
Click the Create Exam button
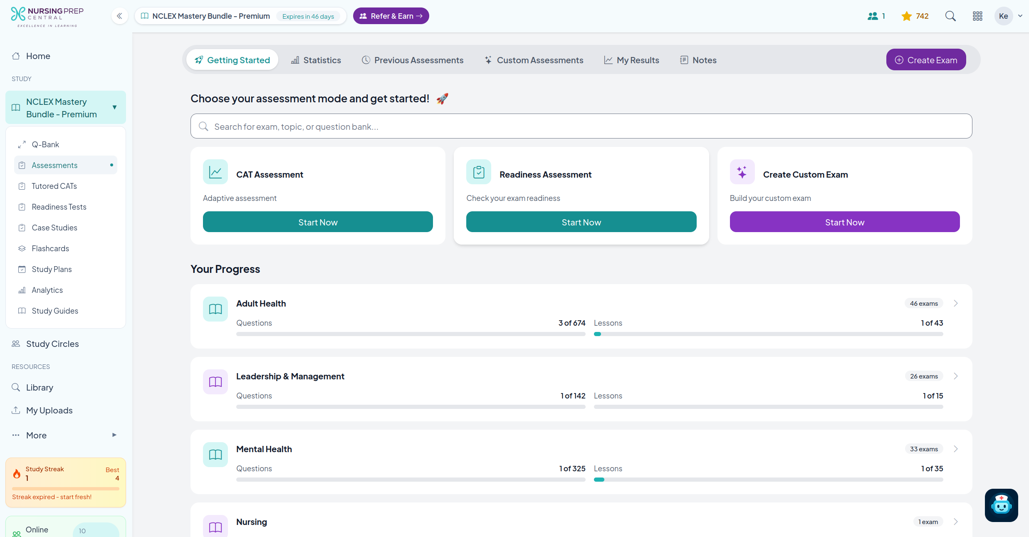[926, 60]
